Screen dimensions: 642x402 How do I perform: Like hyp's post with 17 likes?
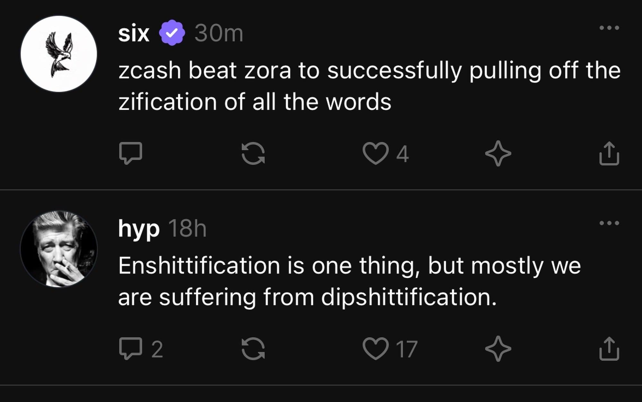[x=375, y=349]
